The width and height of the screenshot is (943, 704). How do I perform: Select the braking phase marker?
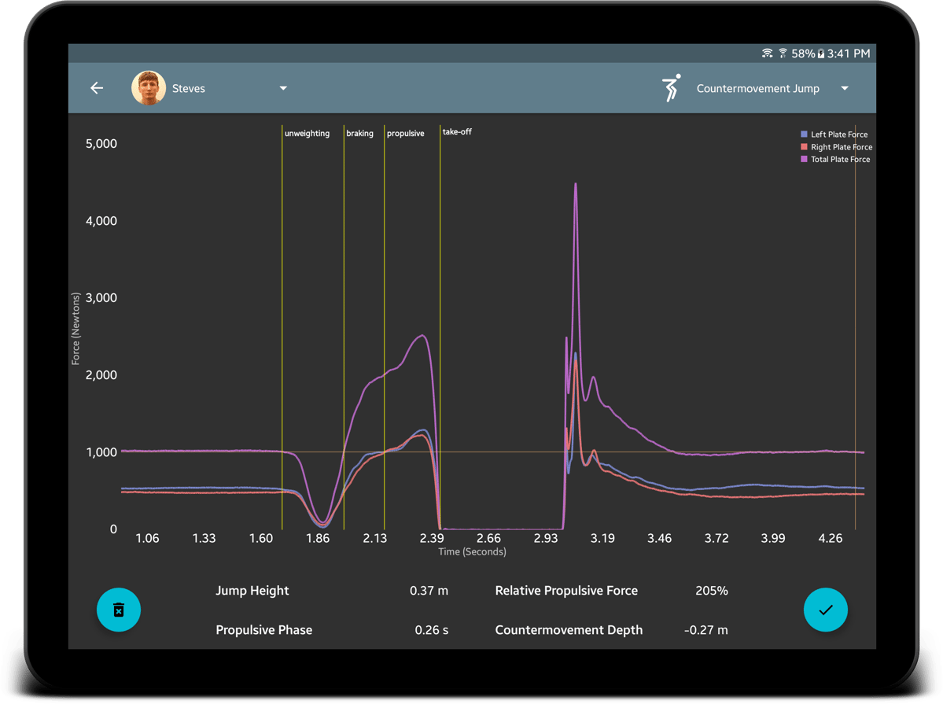[x=359, y=134]
